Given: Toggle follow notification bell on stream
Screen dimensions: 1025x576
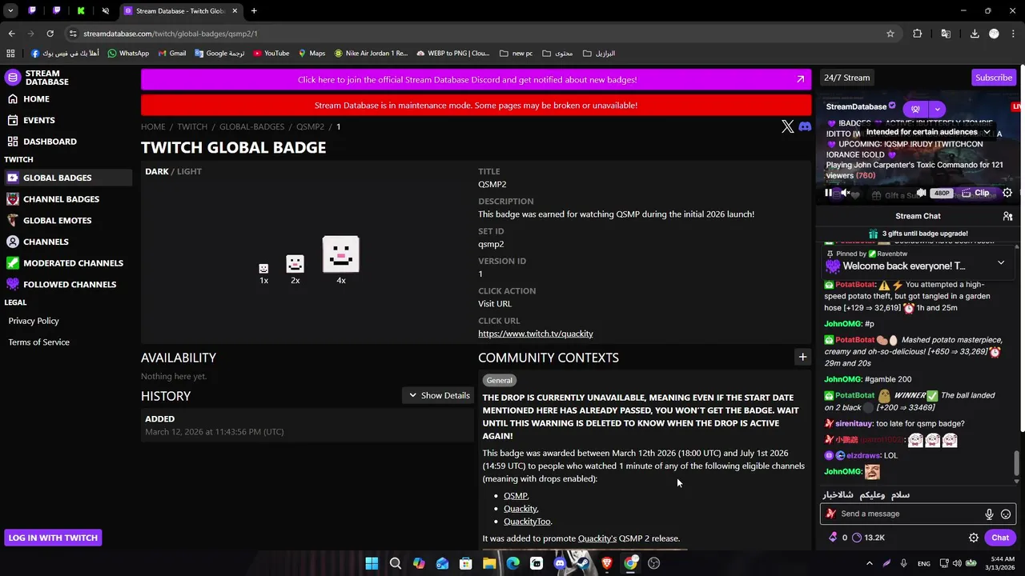Looking at the screenshot, I should (914, 109).
